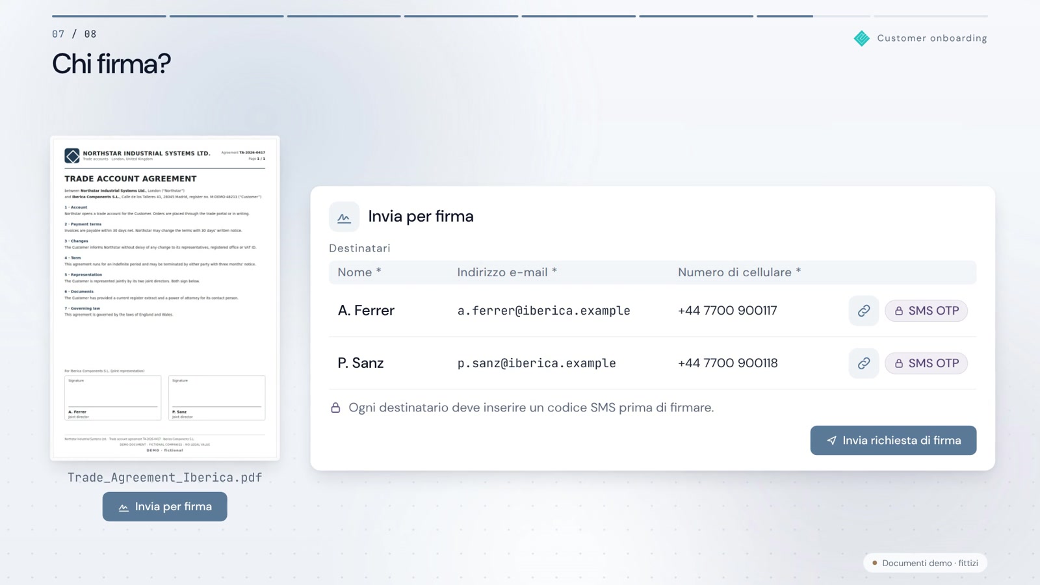Click the 'Numero di cellulare *' column header
Screen dimensions: 1040x585
point(740,272)
